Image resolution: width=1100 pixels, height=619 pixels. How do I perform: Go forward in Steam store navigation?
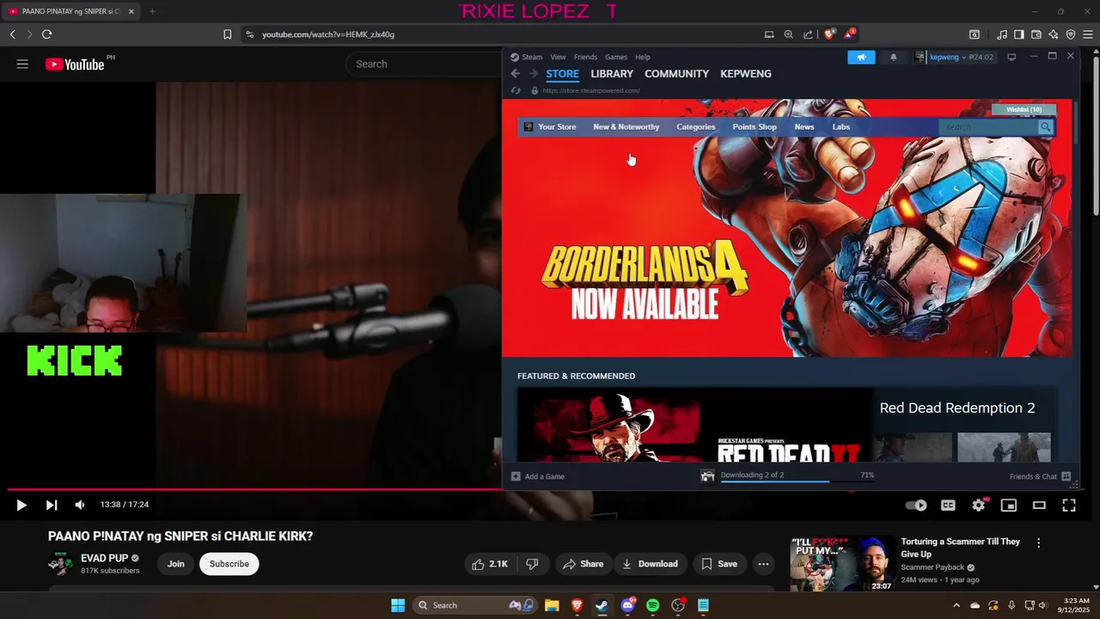(534, 74)
